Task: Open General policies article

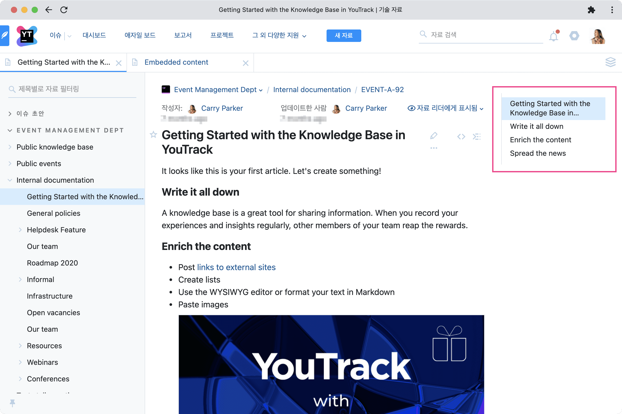Action: (53, 213)
